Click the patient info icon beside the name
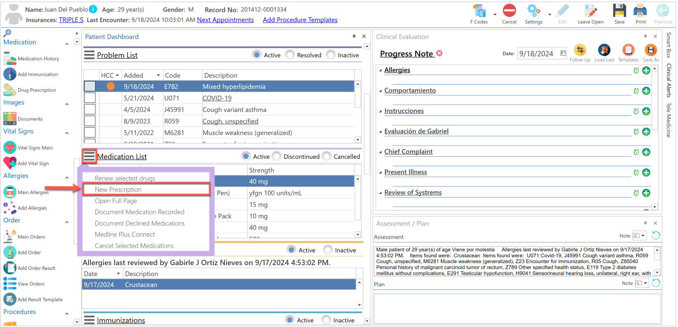Screen dimensions: 678x327 93,9
